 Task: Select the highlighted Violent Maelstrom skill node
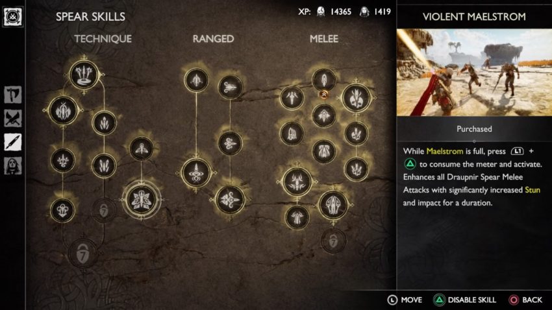click(141, 200)
